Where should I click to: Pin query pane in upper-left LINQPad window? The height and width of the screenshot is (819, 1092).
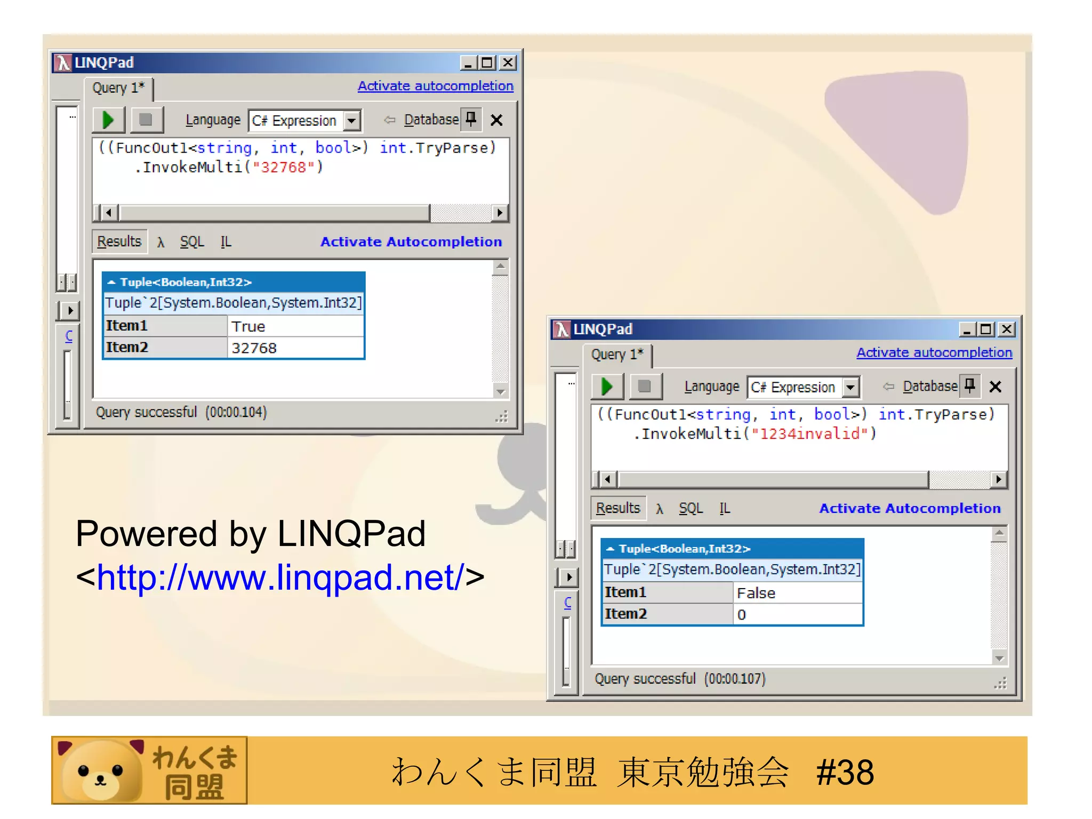(471, 119)
